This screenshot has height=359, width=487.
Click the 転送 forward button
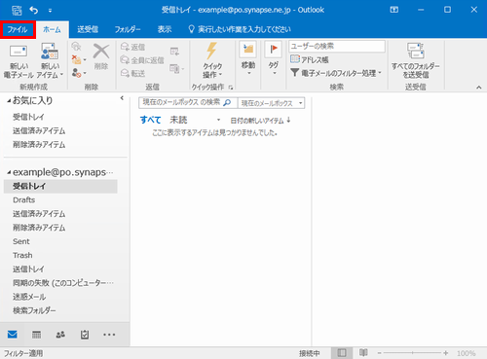(x=132, y=74)
